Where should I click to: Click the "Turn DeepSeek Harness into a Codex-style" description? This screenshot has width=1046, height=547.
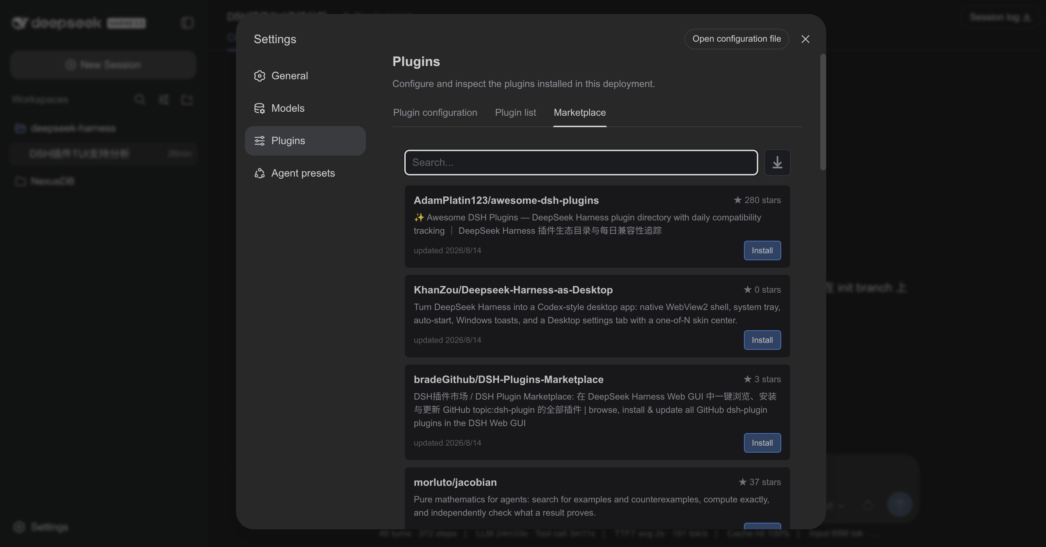click(597, 314)
